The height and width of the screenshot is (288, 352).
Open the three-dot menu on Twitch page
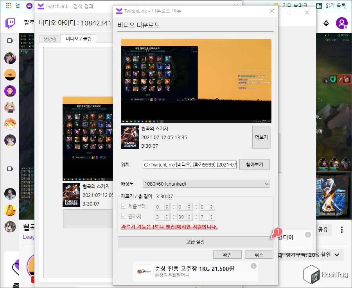click(x=342, y=230)
